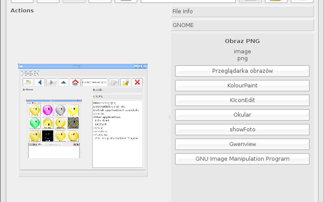Open the image with Okular
The image size is (324, 202).
[242, 115]
